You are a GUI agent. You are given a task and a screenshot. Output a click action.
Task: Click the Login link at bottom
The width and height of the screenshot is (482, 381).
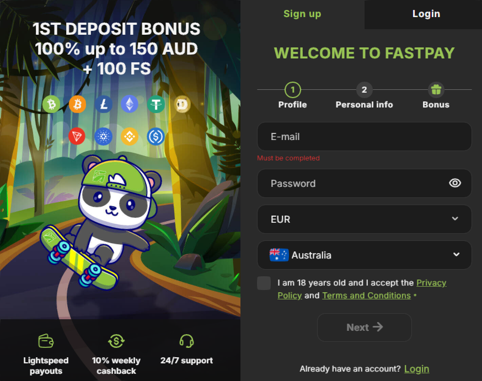(x=416, y=369)
